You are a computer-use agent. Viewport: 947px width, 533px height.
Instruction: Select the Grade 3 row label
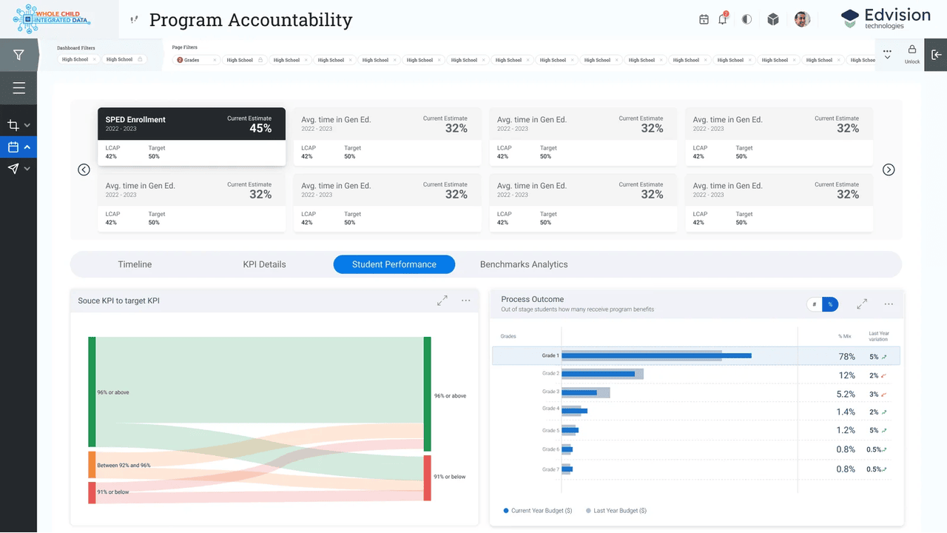[x=550, y=392]
